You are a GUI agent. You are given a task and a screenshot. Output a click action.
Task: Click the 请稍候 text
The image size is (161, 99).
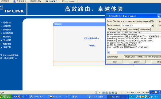[93, 45]
